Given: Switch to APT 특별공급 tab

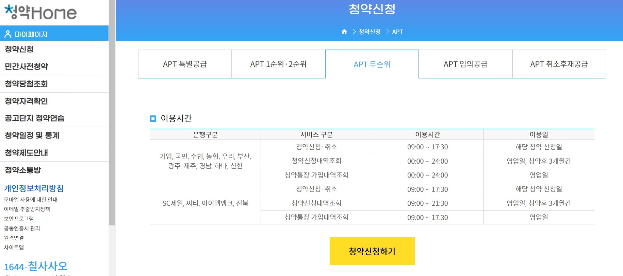Looking at the screenshot, I should tap(185, 64).
